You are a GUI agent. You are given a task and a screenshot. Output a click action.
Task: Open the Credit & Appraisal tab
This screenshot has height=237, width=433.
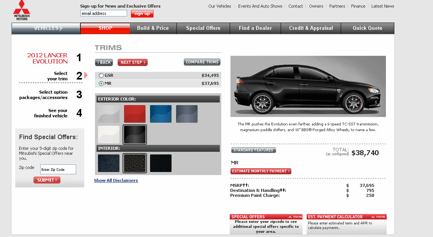(x=311, y=28)
